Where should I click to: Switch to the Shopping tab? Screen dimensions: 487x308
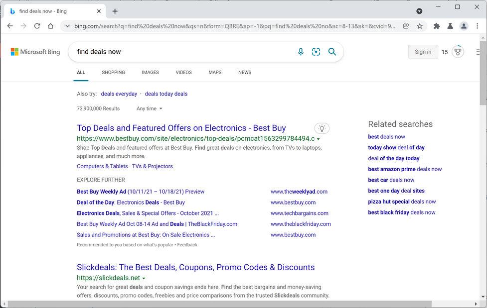coord(113,73)
